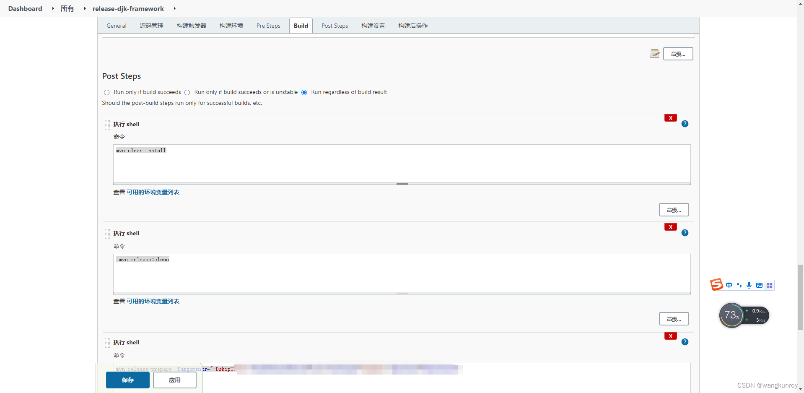The height and width of the screenshot is (393, 804).
Task: Expand breadcrumb arrow after 所有
Action: point(85,8)
